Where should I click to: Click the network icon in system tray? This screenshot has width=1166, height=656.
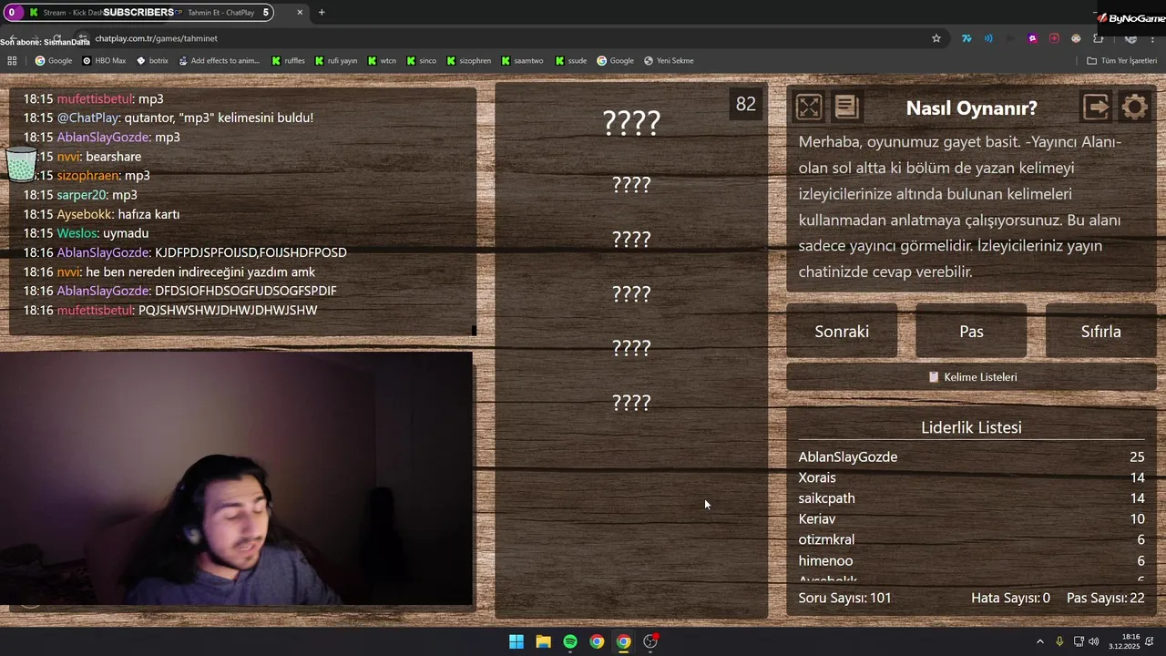pyautogui.click(x=1079, y=641)
